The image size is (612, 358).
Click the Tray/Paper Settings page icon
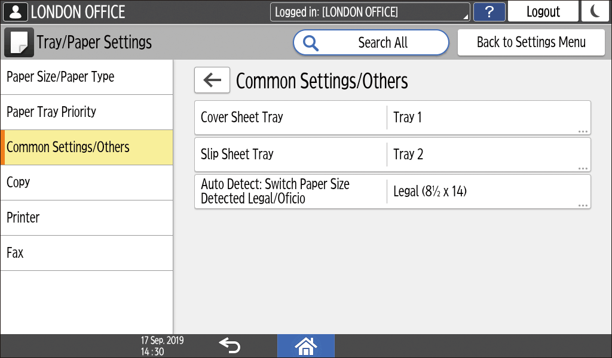(19, 42)
